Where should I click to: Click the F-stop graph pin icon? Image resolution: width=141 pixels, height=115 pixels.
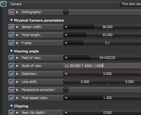tap(11, 43)
